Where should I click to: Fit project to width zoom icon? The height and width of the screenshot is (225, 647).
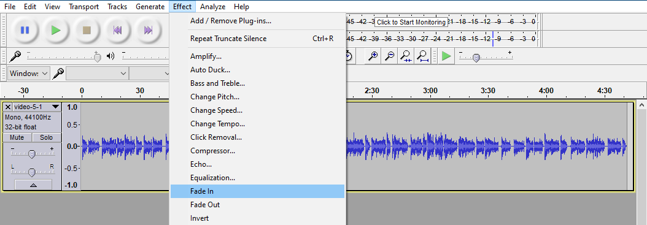pyautogui.click(x=422, y=56)
